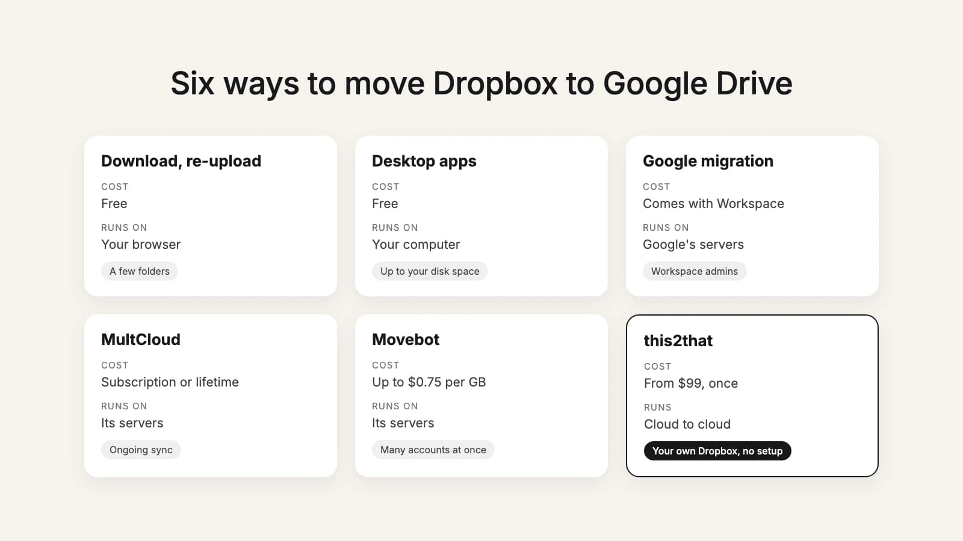This screenshot has height=541, width=963.
Task: Click 'RUNS ON' label in Desktop apps card
Action: (x=395, y=228)
